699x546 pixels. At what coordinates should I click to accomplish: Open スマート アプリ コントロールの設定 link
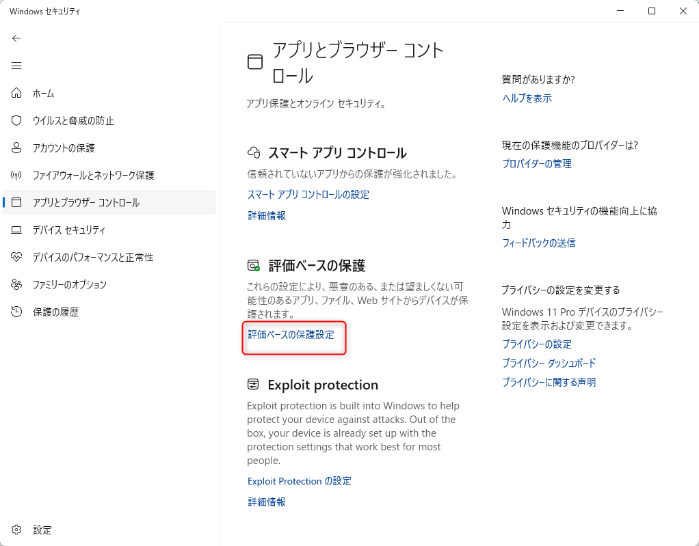pyautogui.click(x=308, y=195)
